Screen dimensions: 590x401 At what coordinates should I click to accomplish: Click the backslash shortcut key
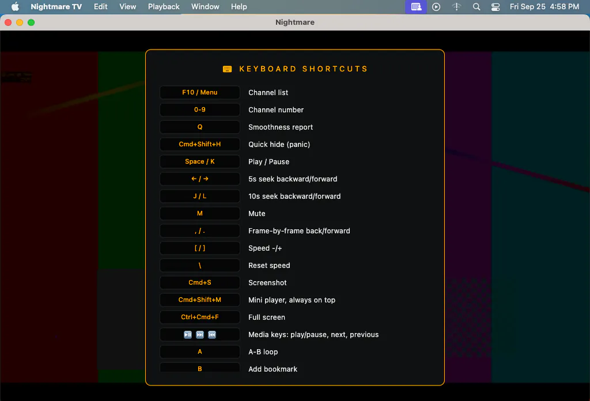pos(200,265)
